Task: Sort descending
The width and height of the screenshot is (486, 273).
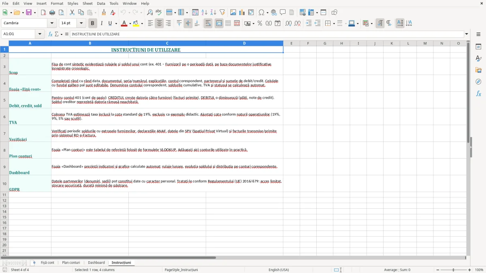Action: [213, 13]
